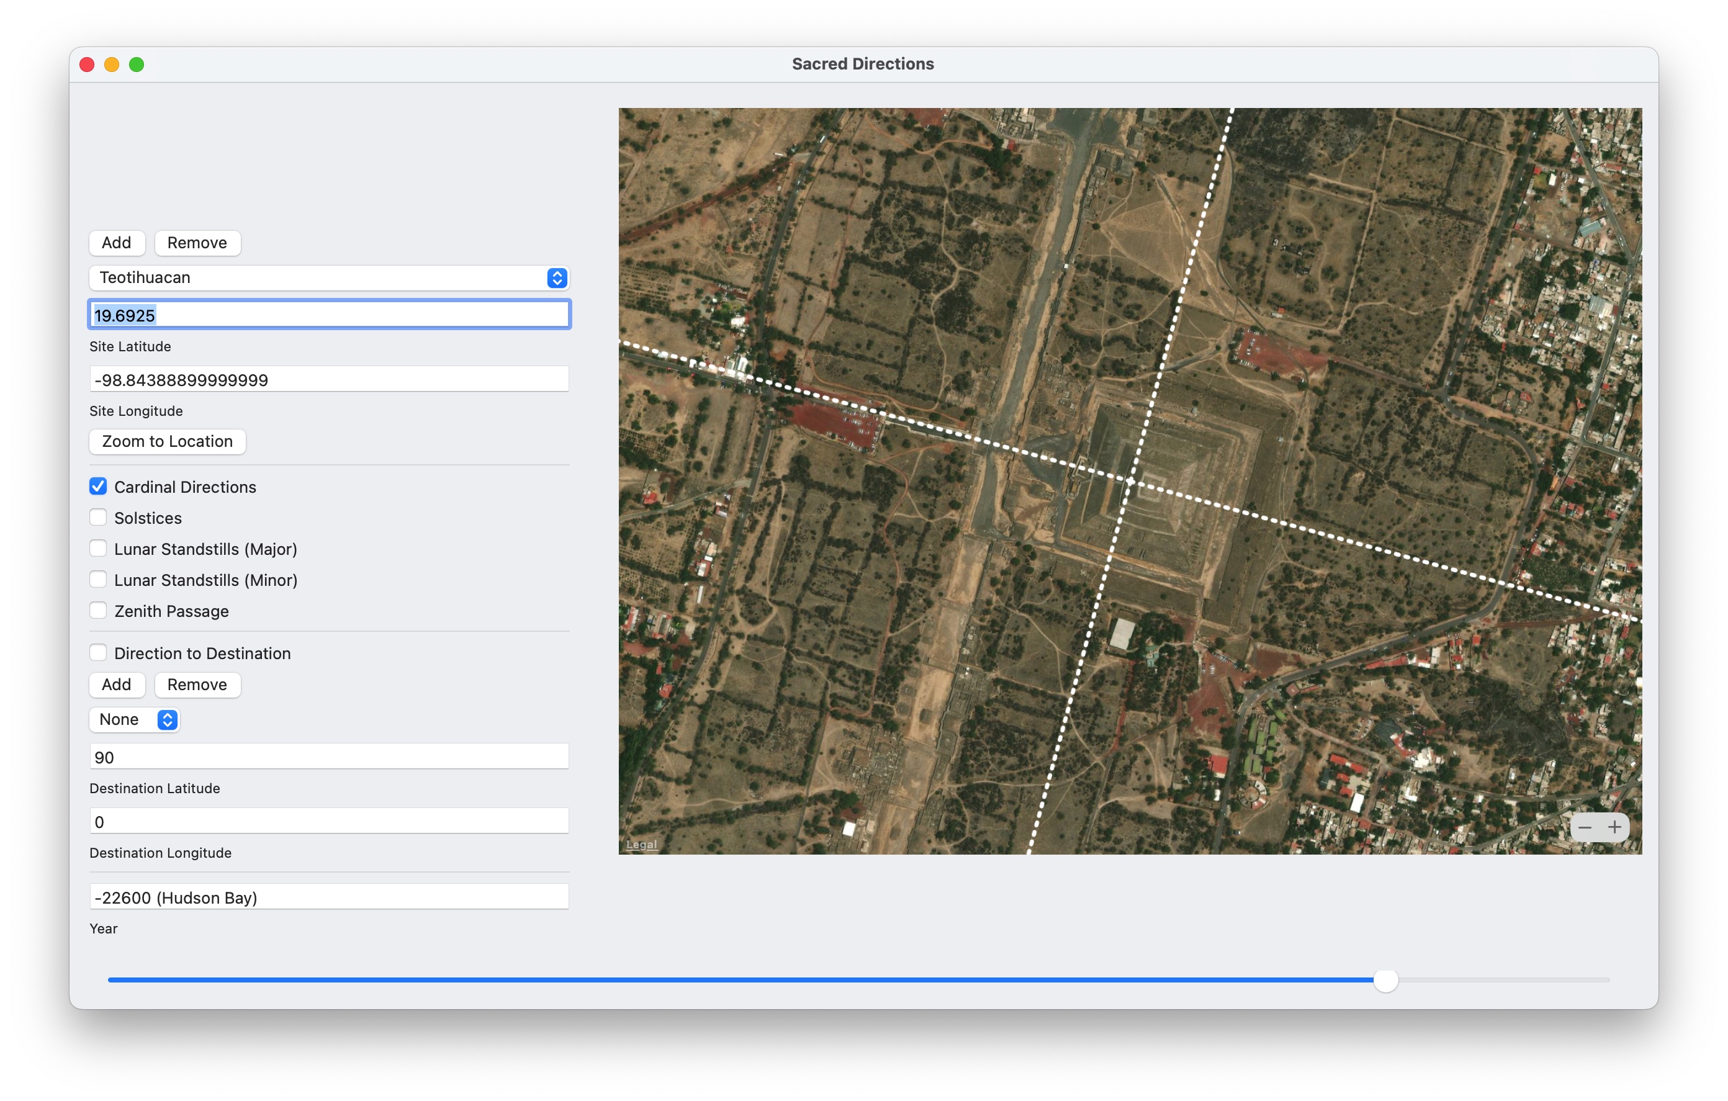Zoom out the map with minus icon
The height and width of the screenshot is (1101, 1728).
[1585, 827]
